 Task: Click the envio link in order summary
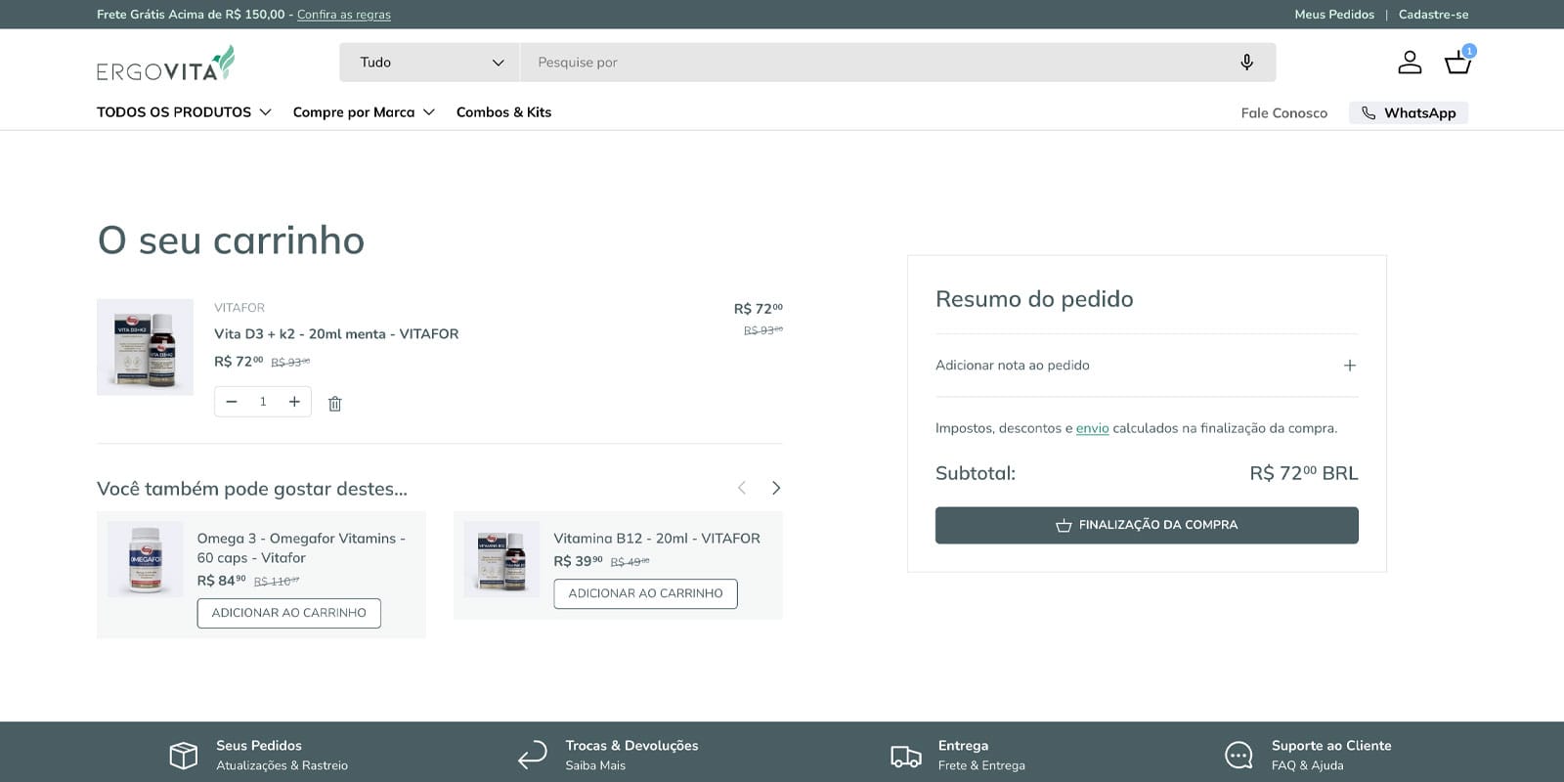[1092, 428]
